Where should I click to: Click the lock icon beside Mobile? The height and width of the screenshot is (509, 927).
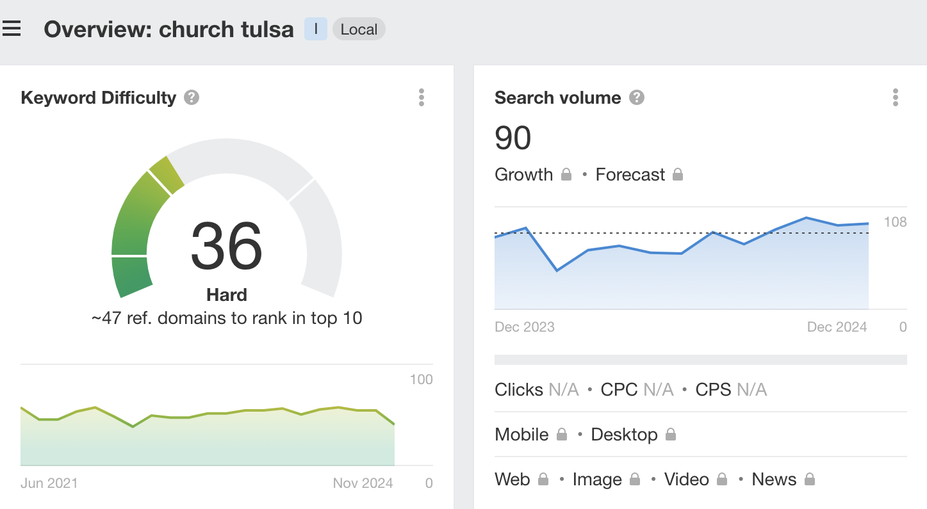click(x=562, y=435)
